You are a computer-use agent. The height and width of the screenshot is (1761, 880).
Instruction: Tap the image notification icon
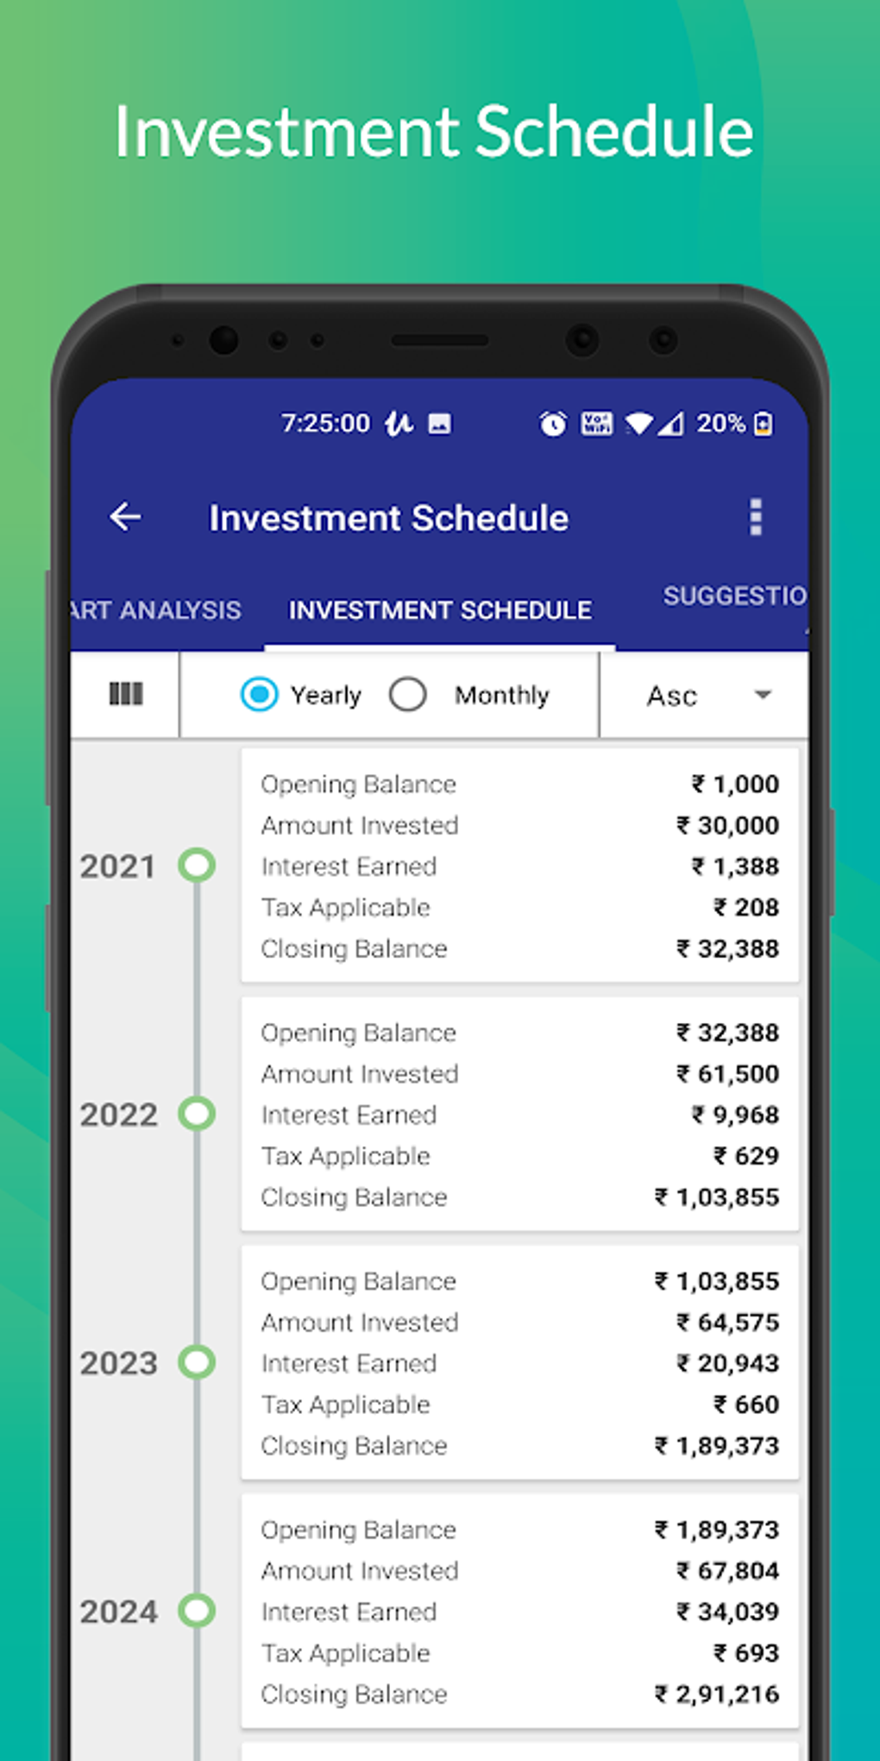pos(440,423)
